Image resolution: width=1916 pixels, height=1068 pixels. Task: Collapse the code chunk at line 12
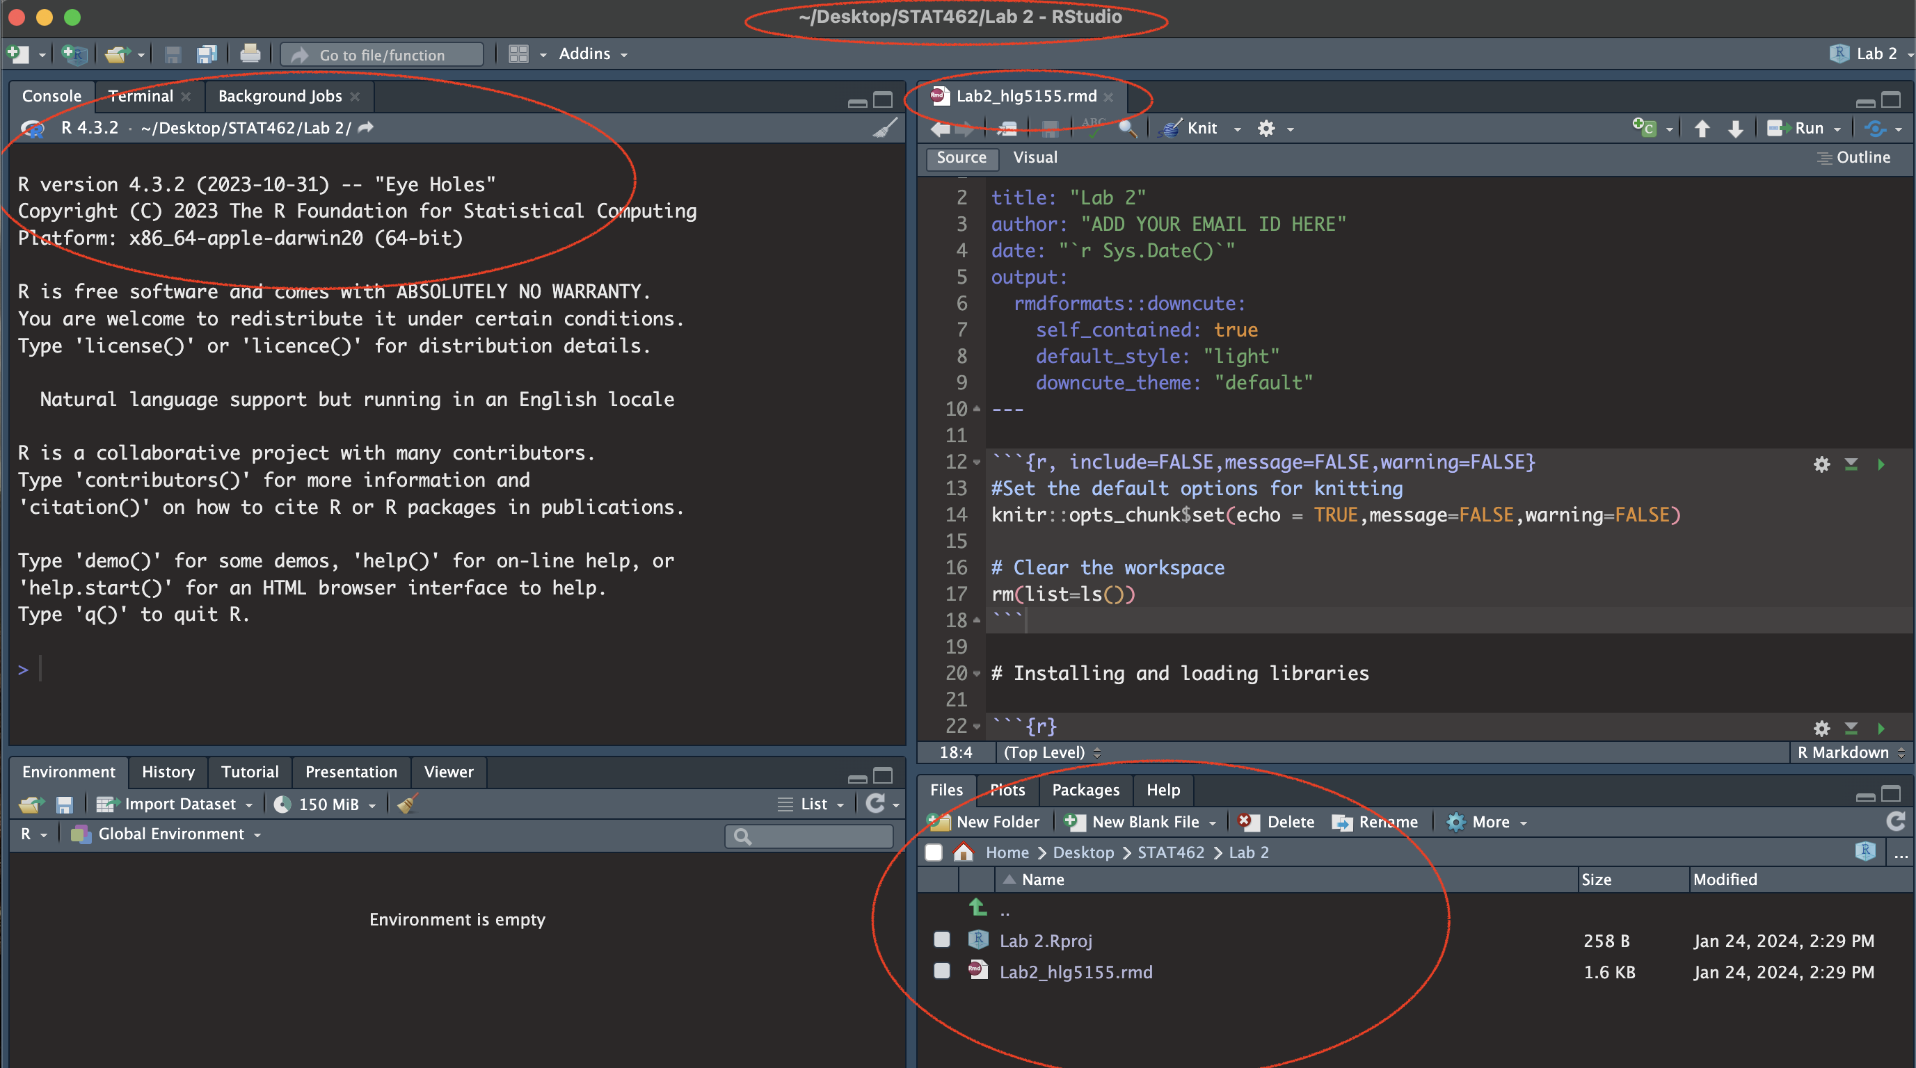(977, 462)
